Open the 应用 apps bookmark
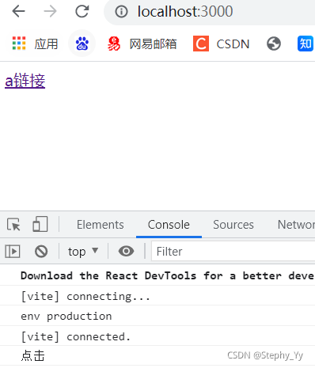 pyautogui.click(x=35, y=44)
